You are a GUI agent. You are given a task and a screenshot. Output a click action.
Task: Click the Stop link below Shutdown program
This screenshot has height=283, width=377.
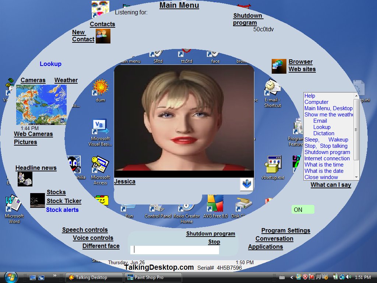[214, 242]
